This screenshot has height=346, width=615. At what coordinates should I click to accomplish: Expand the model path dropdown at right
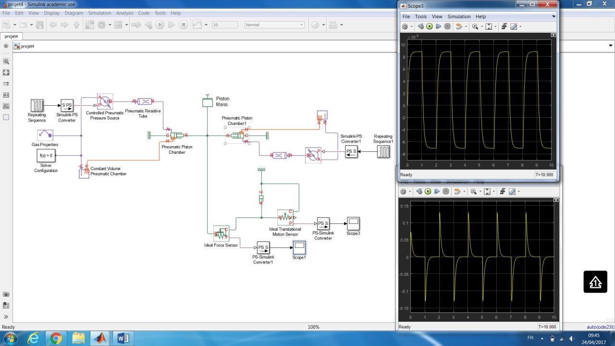(x=611, y=46)
